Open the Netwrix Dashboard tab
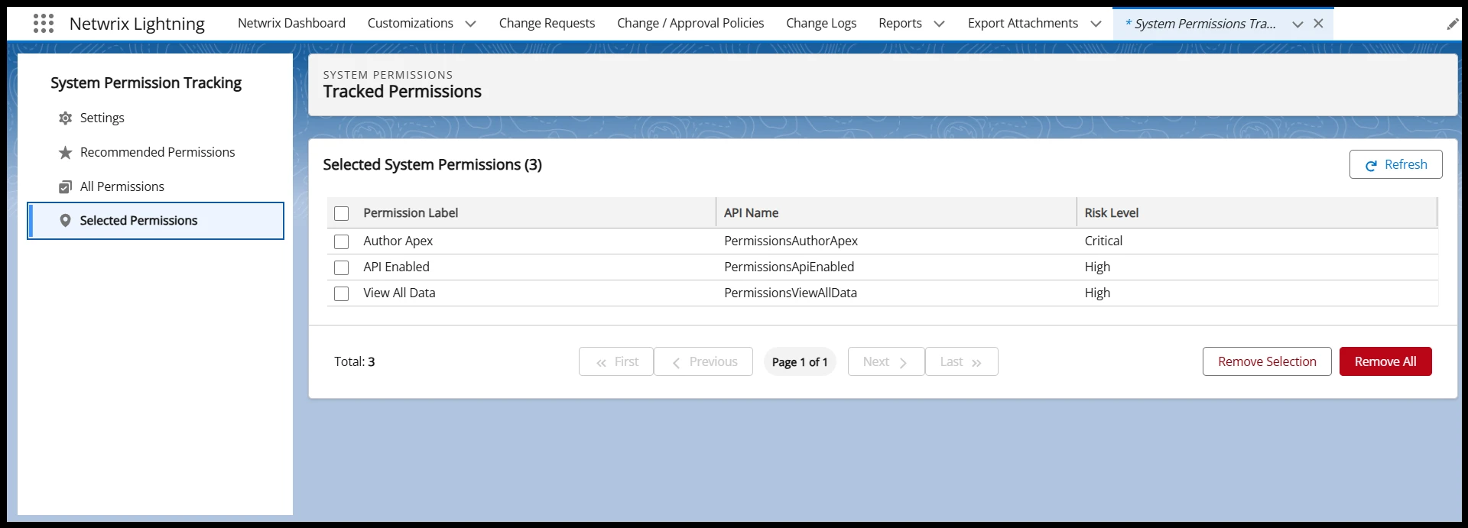Viewport: 1468px width, 528px height. pyautogui.click(x=291, y=24)
